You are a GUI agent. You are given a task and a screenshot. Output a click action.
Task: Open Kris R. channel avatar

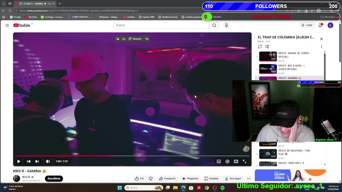[17, 178]
